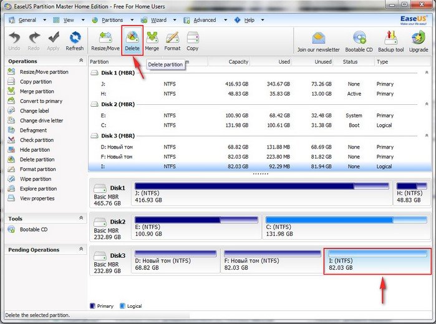Sort by Type column header
The image size is (436, 324).
(x=402, y=62)
